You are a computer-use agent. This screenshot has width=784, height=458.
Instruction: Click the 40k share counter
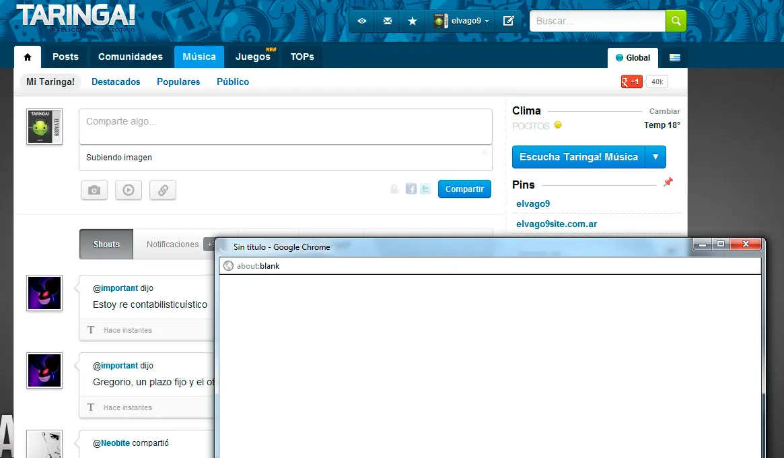point(657,81)
